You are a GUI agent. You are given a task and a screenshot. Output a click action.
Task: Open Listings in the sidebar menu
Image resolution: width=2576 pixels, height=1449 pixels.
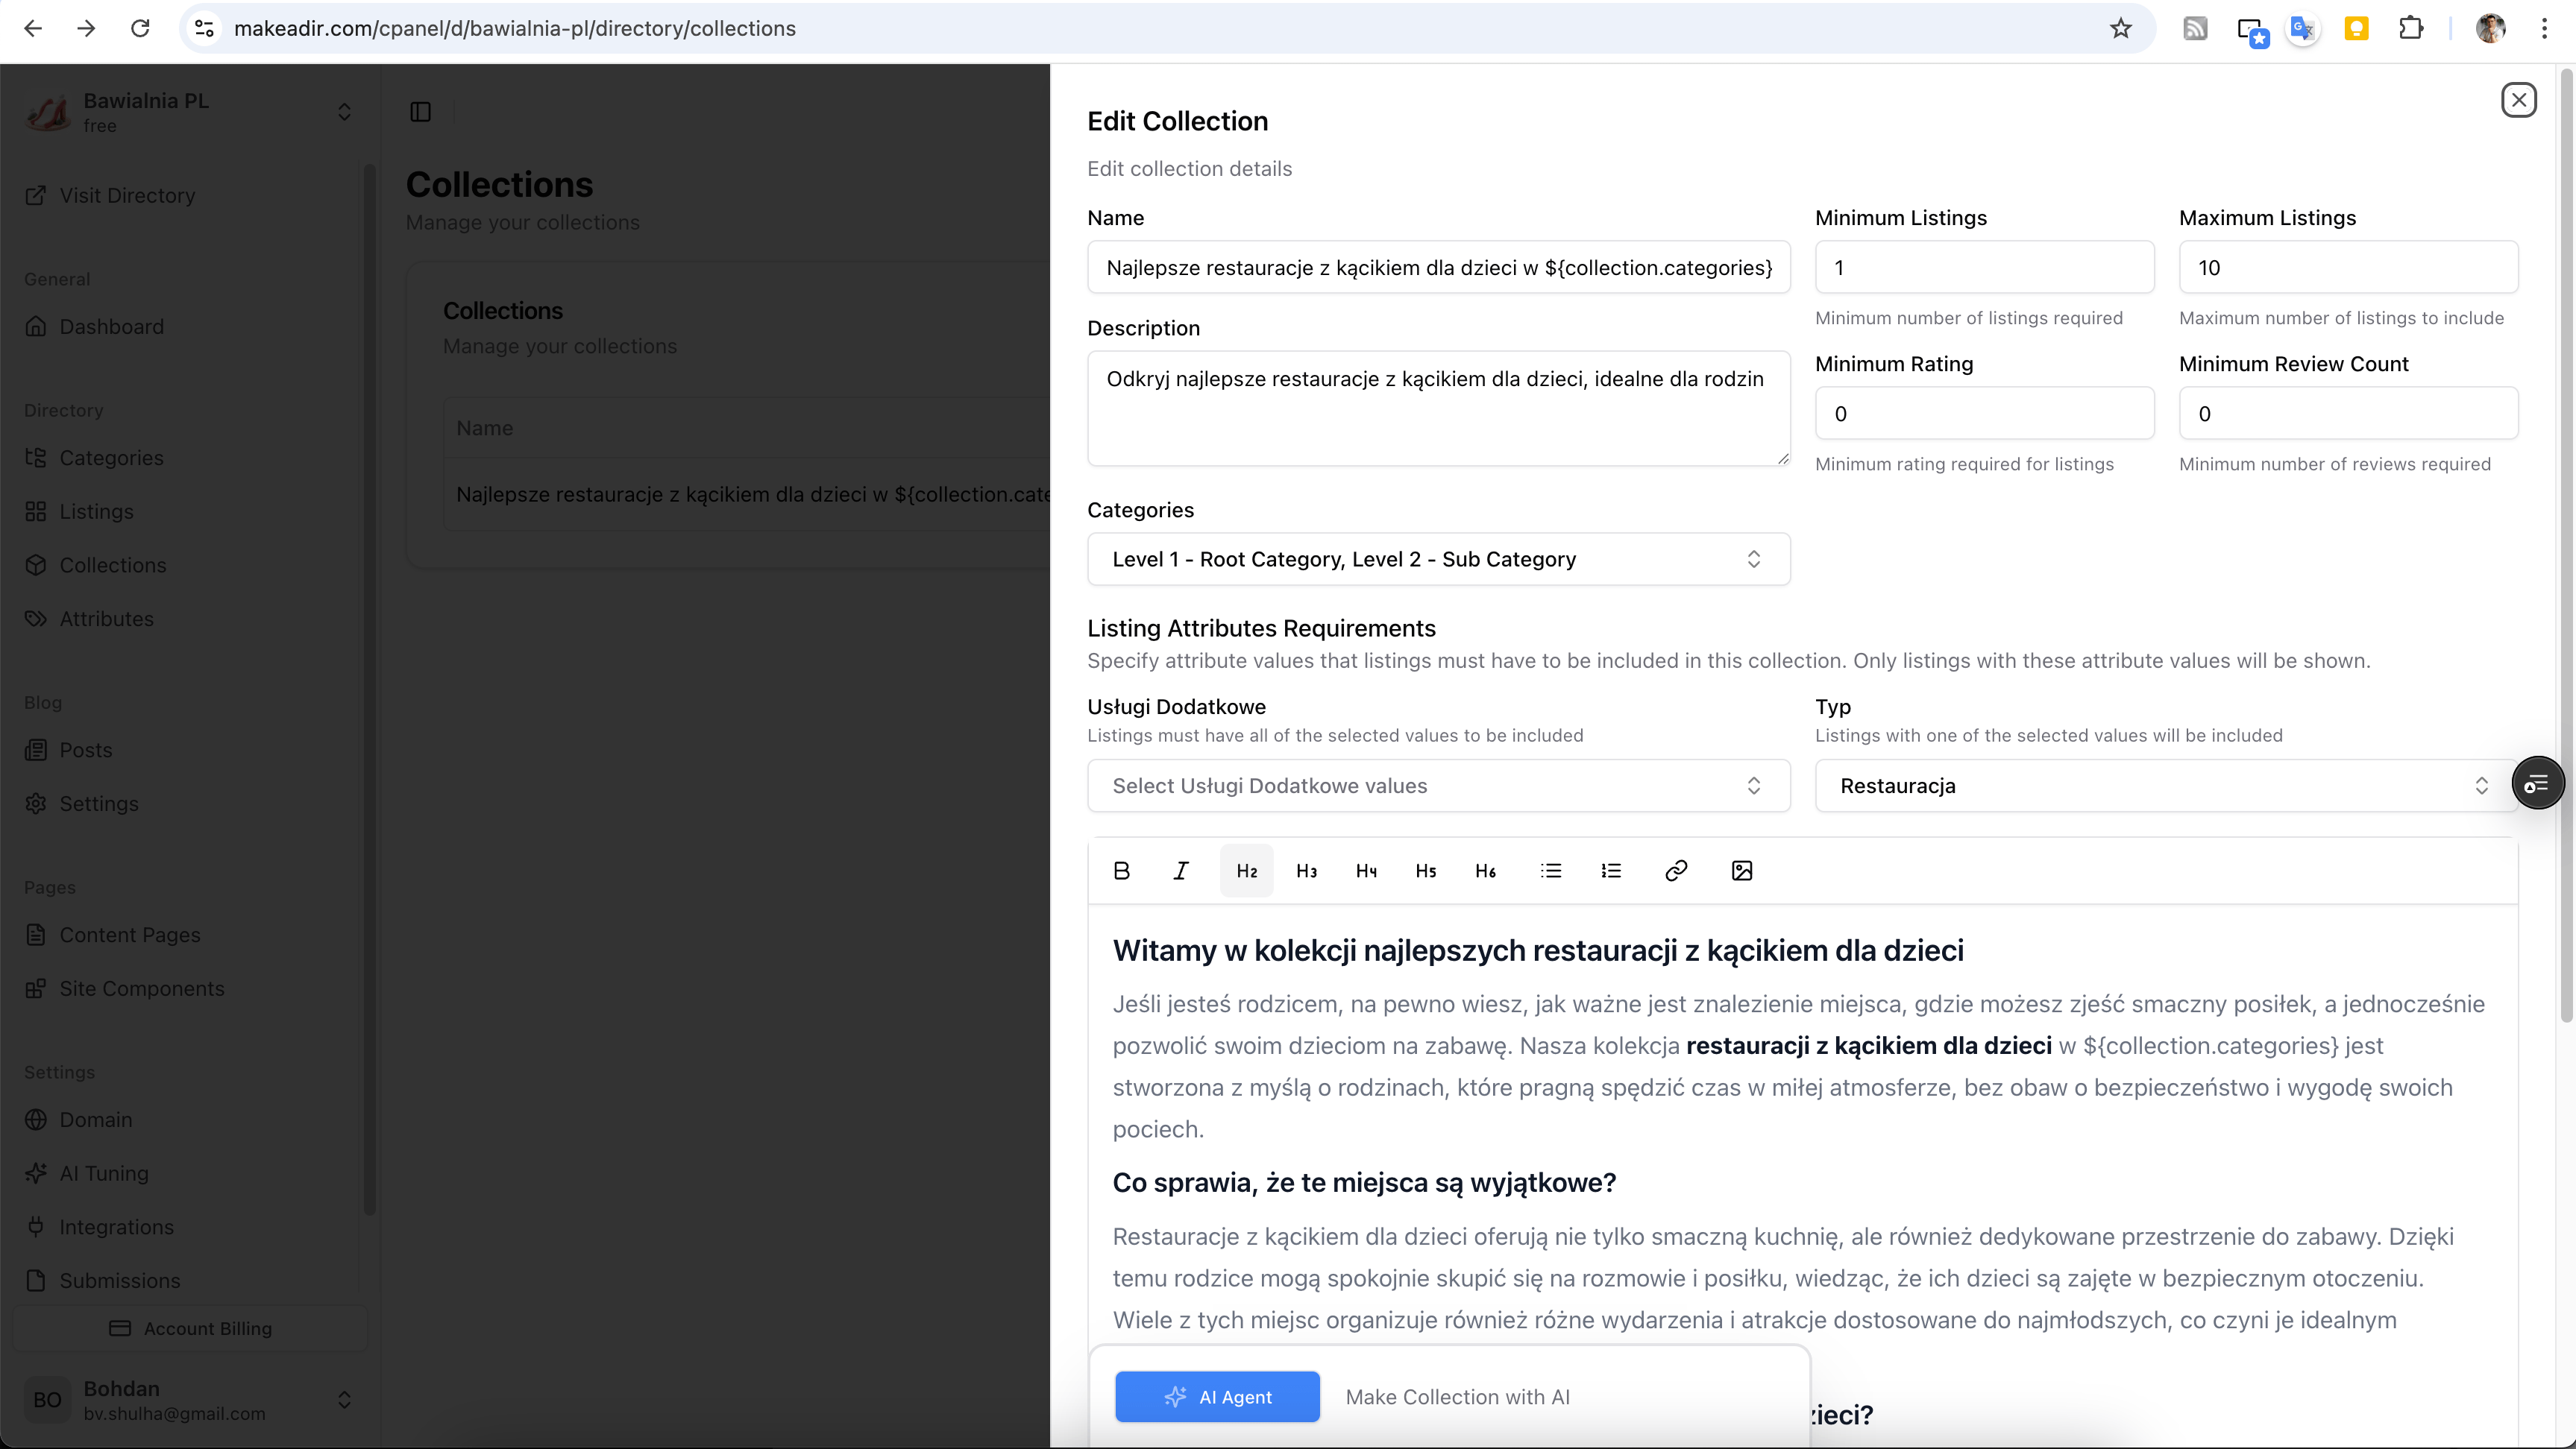tap(96, 511)
